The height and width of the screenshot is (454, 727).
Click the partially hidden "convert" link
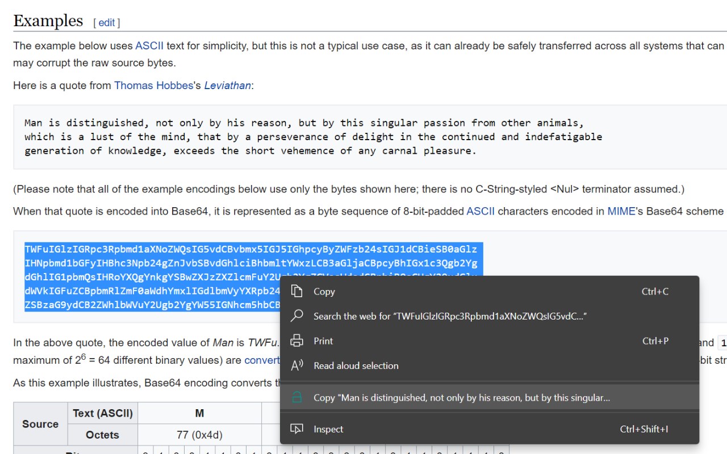point(262,360)
